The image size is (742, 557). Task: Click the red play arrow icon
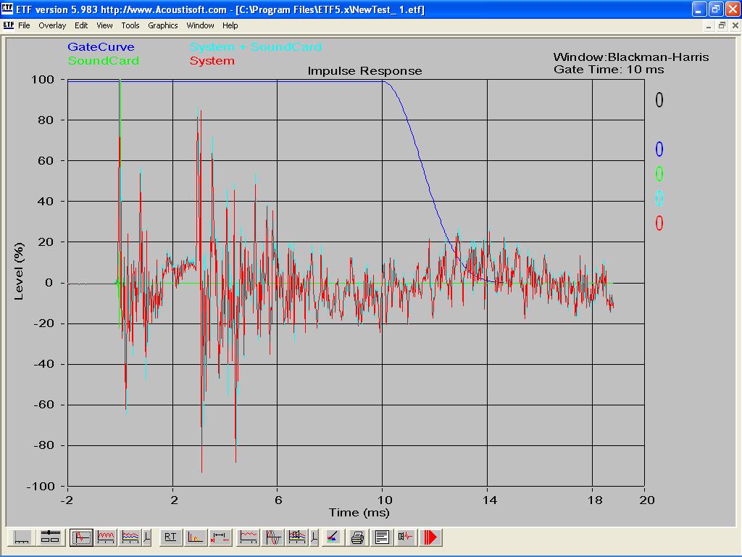tap(431, 537)
